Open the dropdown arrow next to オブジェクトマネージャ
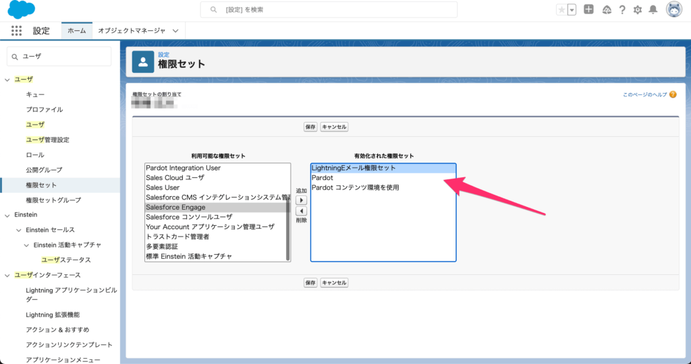Screen dimensions: 691x364 coord(176,31)
